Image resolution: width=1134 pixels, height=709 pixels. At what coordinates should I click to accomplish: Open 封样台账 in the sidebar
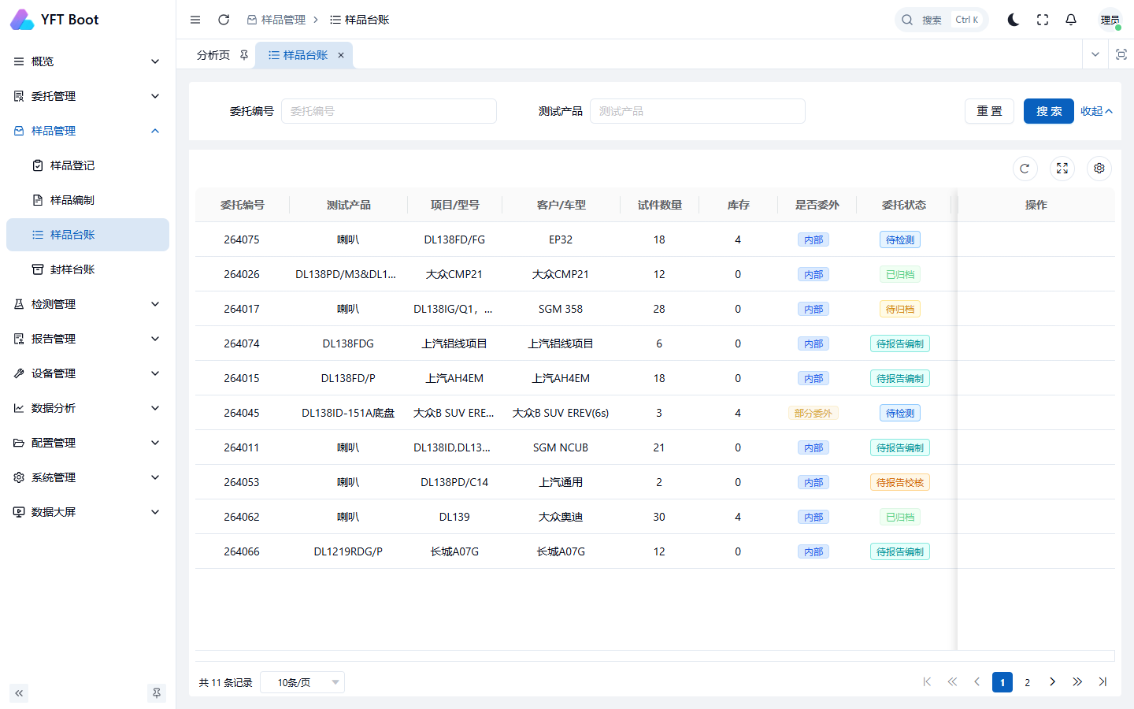tap(87, 269)
